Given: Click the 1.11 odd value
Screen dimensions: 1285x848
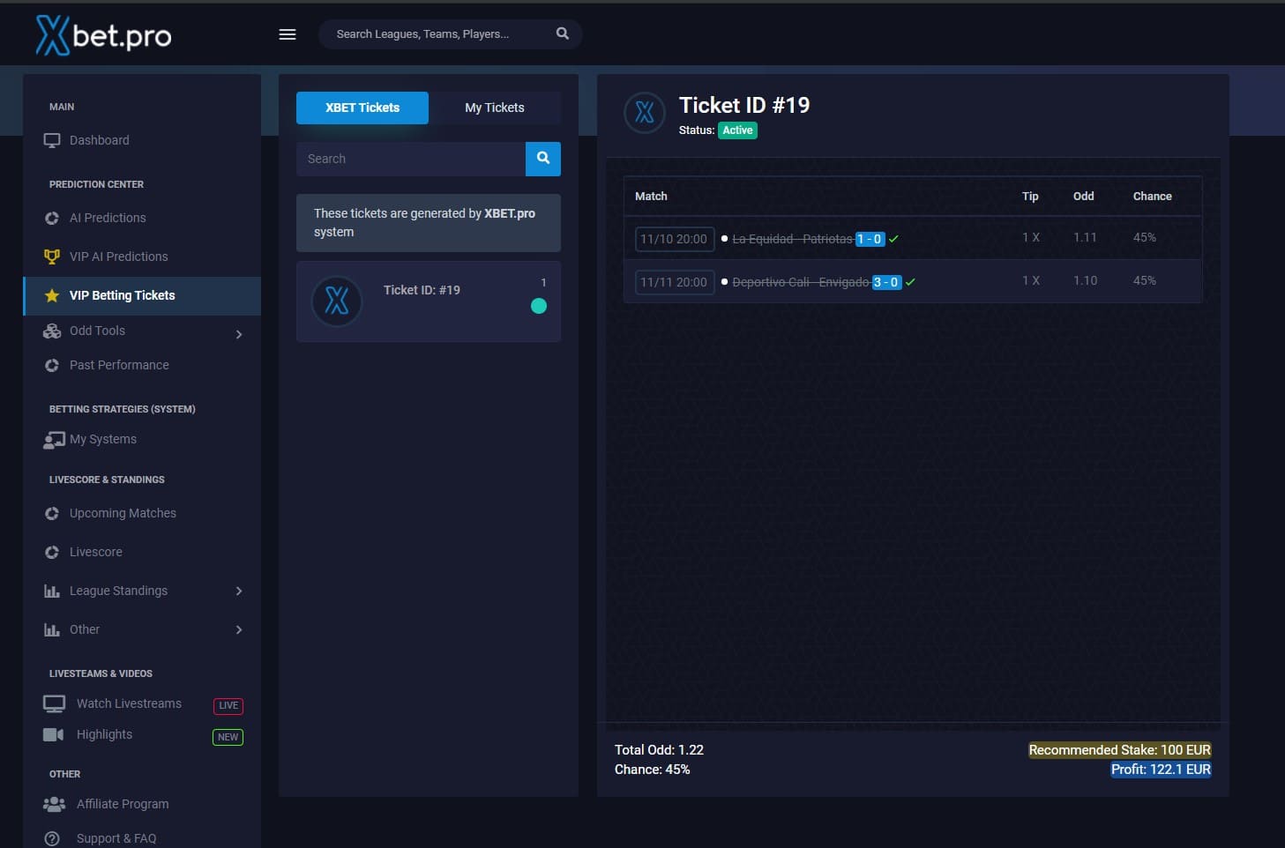Looking at the screenshot, I should coord(1085,237).
